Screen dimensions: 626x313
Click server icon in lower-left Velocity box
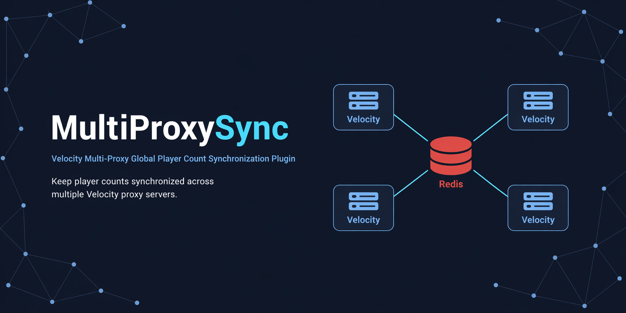click(363, 201)
